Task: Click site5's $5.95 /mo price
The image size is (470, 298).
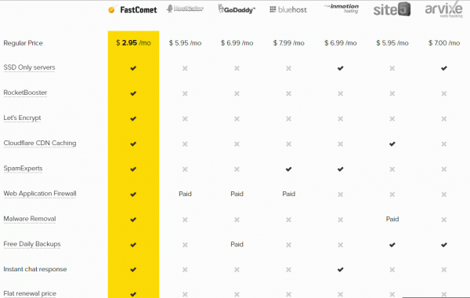Action: tap(392, 43)
